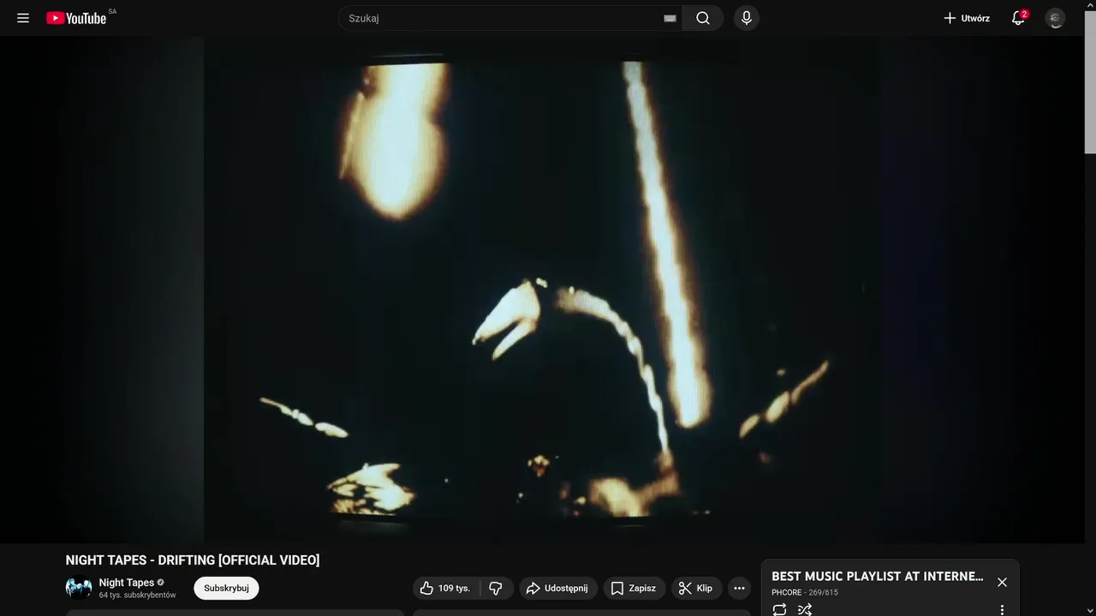Start voice search with the microphone
Image resolution: width=1096 pixels, height=616 pixels.
pos(747,18)
